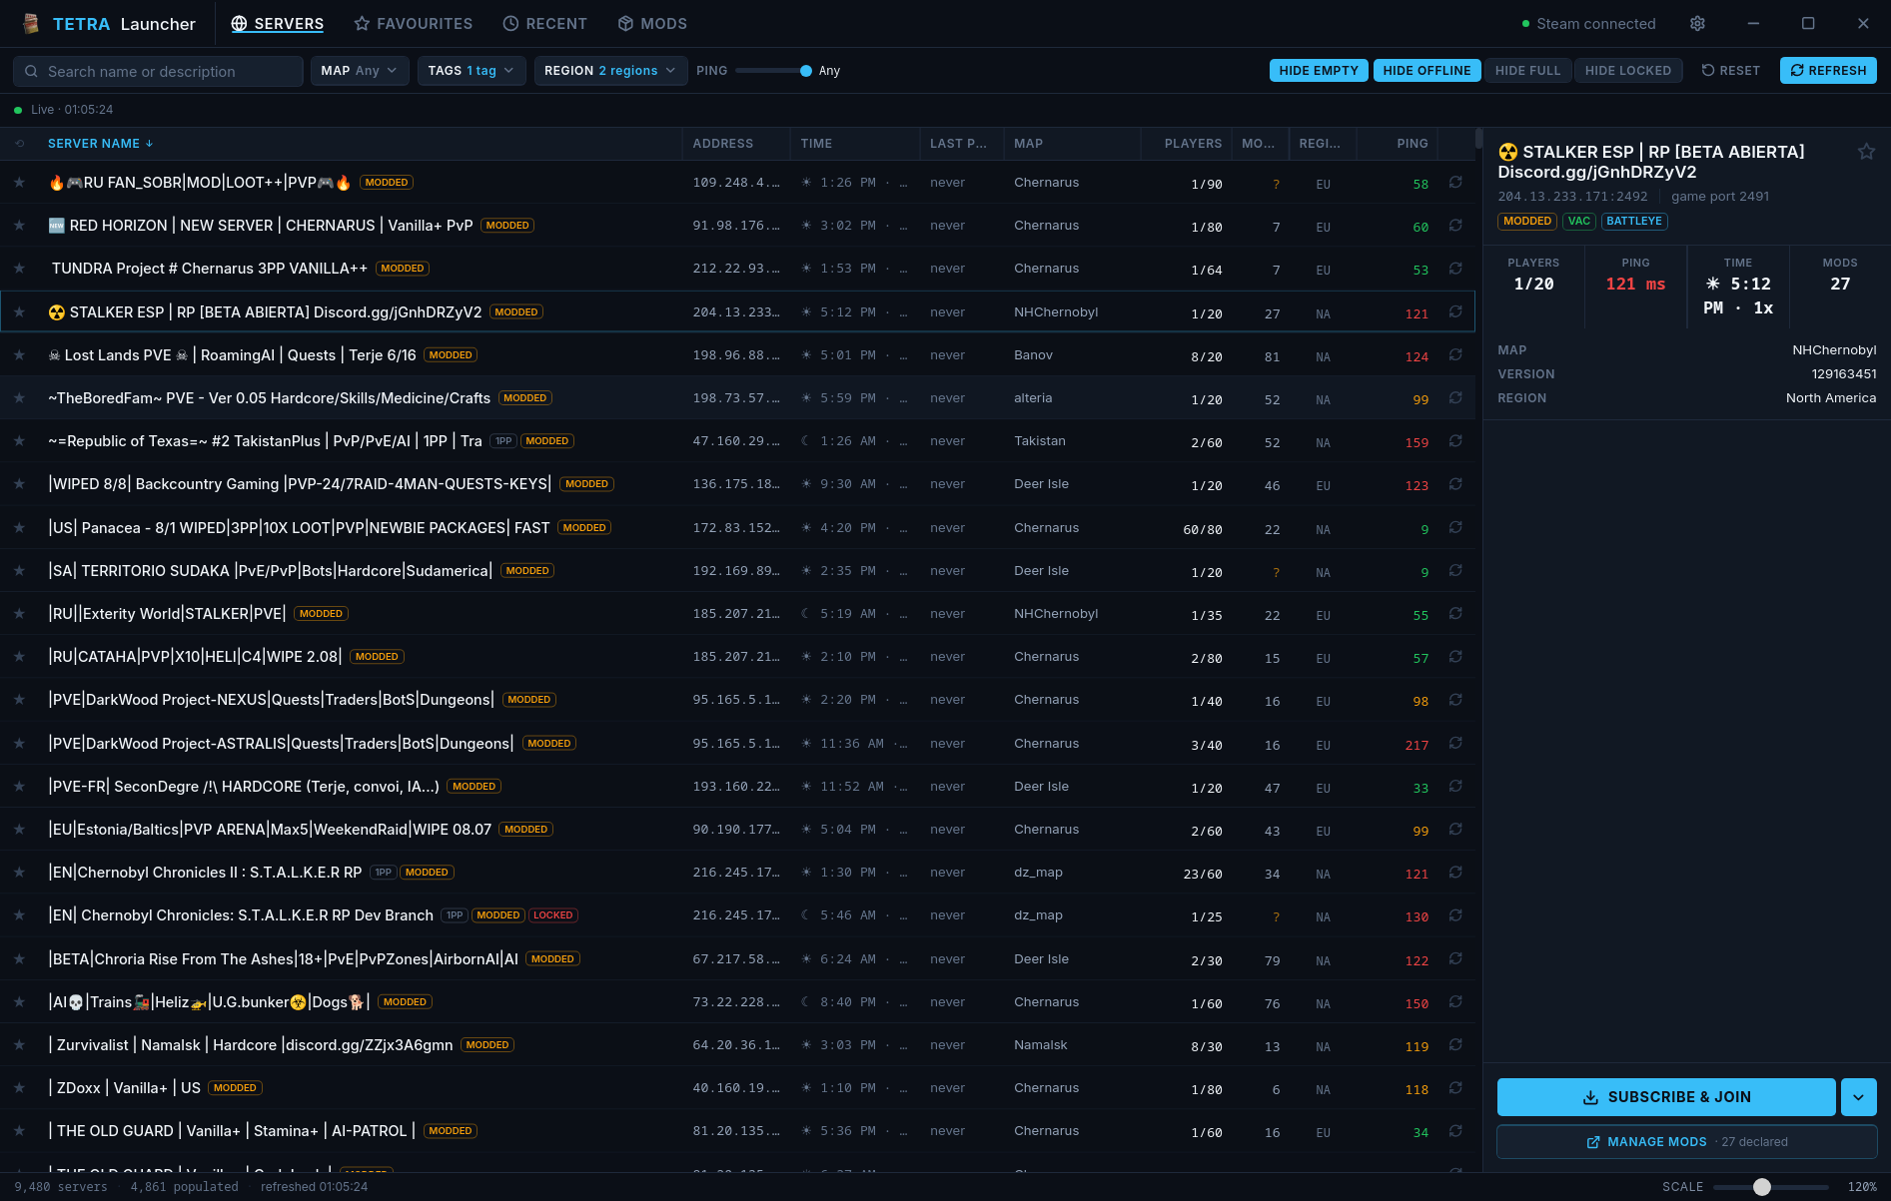Click the REFRESH button

tap(1828, 71)
